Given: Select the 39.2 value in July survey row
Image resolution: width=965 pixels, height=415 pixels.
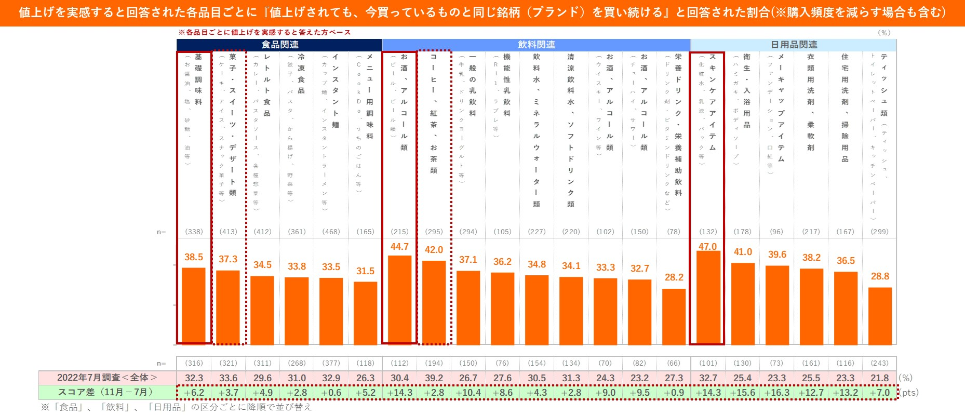Looking at the screenshot, I should click(434, 378).
